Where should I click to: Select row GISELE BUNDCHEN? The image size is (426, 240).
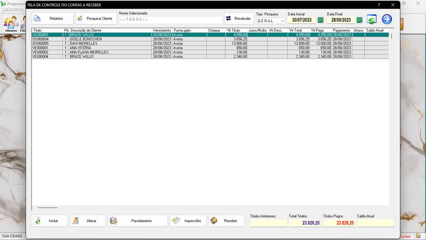pyautogui.click(x=210, y=39)
